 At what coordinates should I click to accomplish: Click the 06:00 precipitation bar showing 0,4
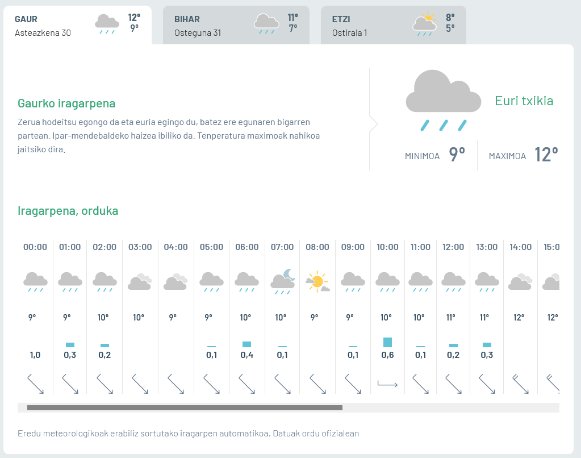(x=247, y=344)
